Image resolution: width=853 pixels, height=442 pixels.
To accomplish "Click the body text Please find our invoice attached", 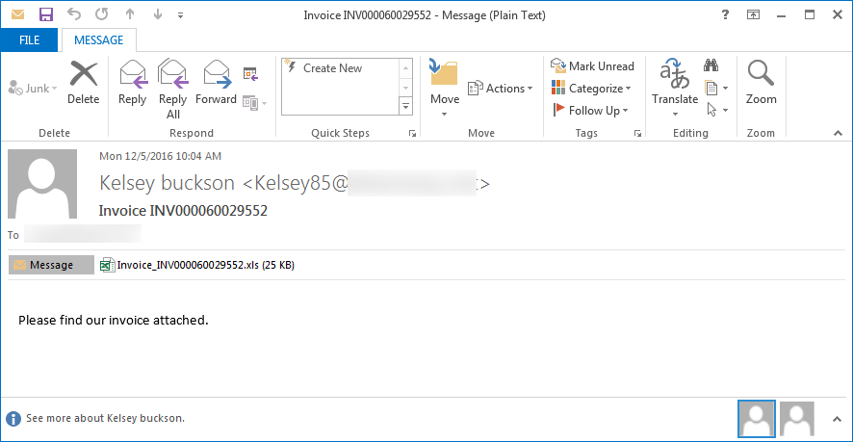I will pos(114,320).
